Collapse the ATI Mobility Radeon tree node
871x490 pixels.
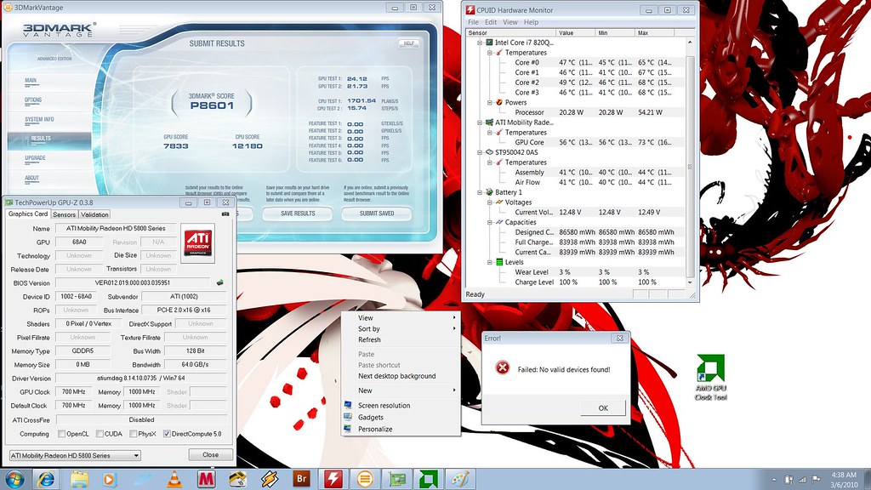[480, 122]
